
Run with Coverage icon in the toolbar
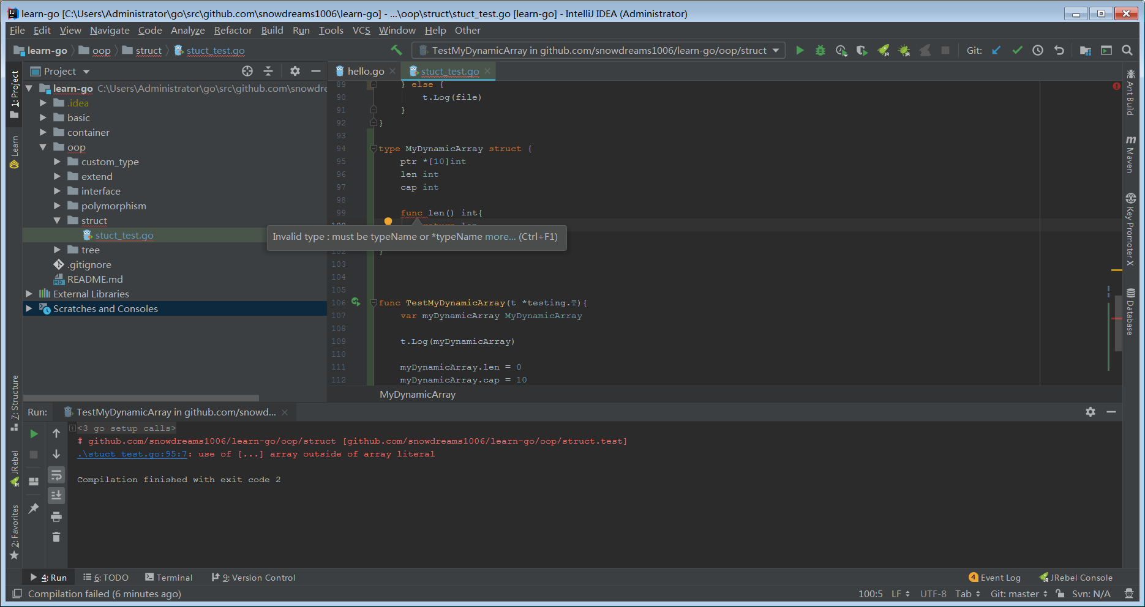click(841, 50)
